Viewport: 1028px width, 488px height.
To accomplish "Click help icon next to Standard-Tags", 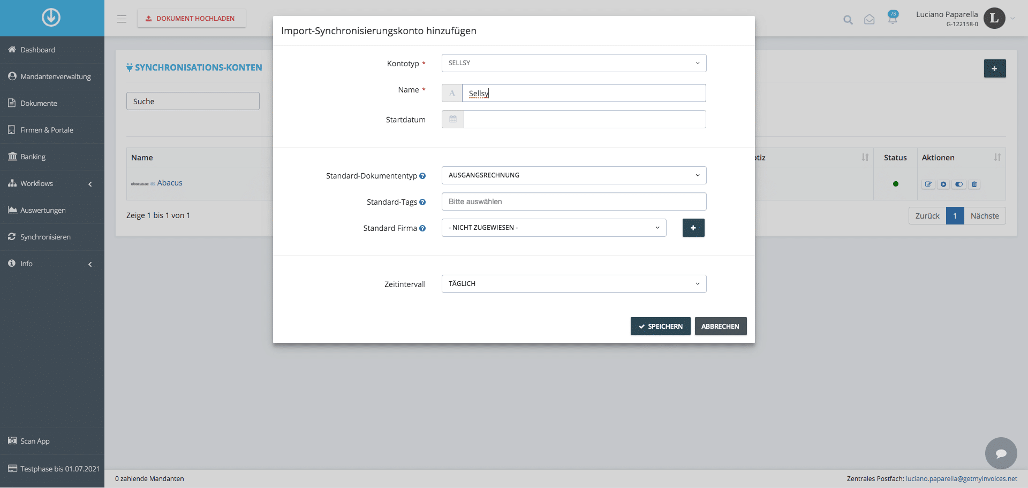I will (x=422, y=202).
